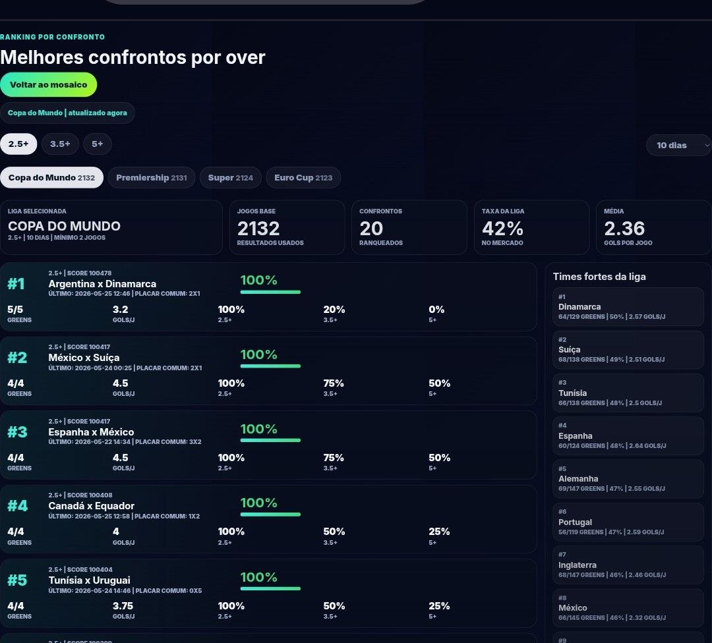Click the 100% progress bar for México x Suíça
This screenshot has height=643, width=712.
271,366
